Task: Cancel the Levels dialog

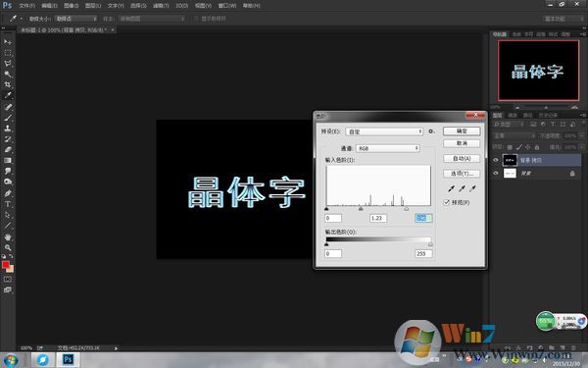Action: click(x=462, y=143)
